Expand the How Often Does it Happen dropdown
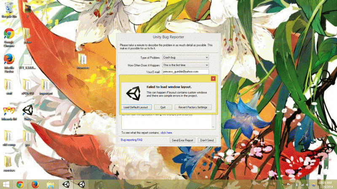This screenshot has height=189, width=337. click(185, 65)
